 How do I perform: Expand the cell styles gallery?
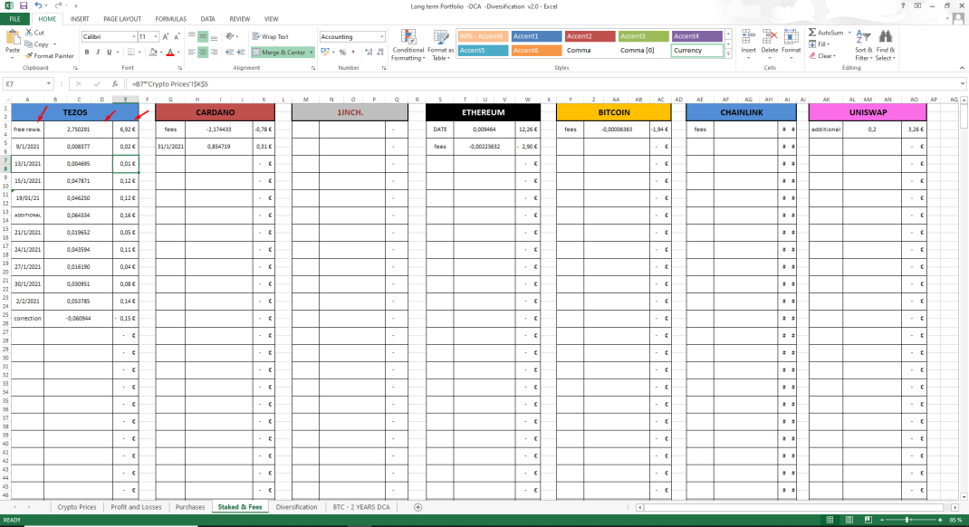(x=729, y=54)
